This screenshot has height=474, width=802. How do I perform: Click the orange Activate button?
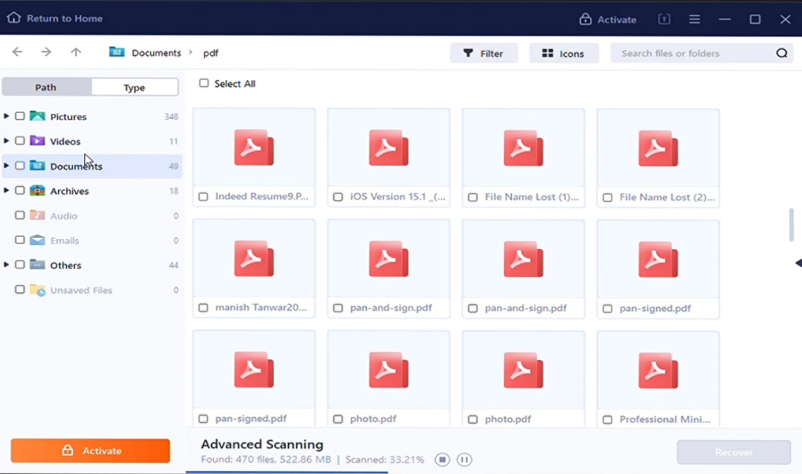pos(90,451)
